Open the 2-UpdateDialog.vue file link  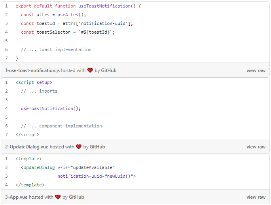(x=27, y=147)
